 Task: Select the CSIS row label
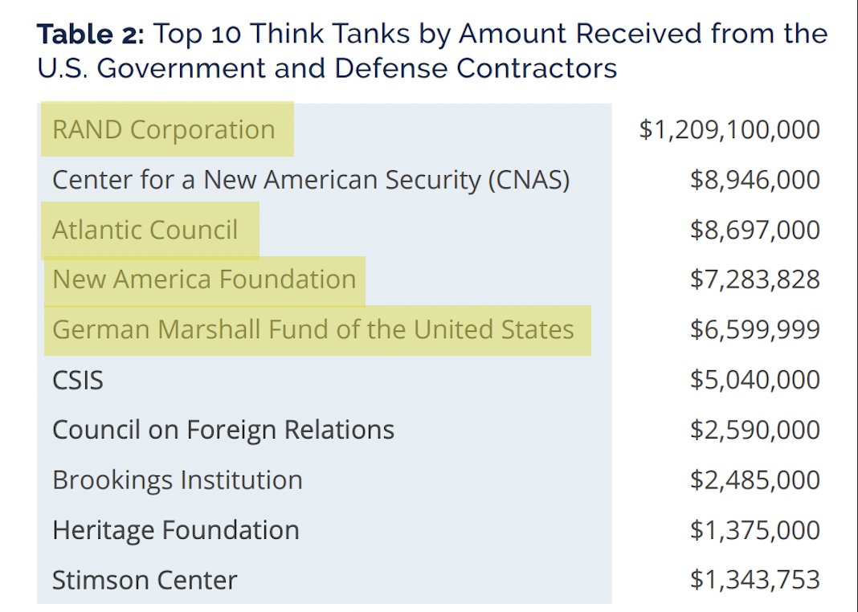78,380
